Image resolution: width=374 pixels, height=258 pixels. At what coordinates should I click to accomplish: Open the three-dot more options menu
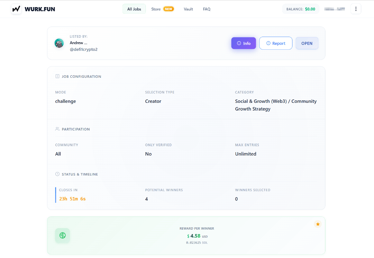click(x=356, y=9)
